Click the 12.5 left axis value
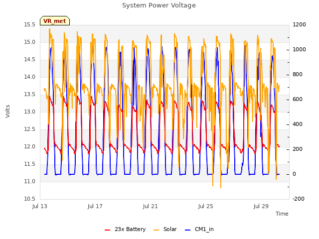This screenshot has width=319, height=239. [x=30, y=129]
